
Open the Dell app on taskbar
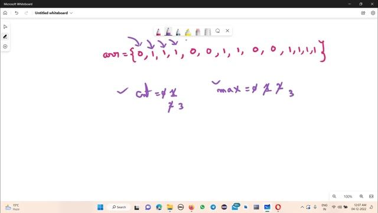pyautogui.click(x=181, y=207)
